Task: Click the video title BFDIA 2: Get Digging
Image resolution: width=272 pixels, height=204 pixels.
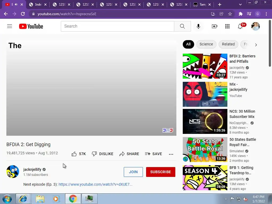Action: point(28,144)
